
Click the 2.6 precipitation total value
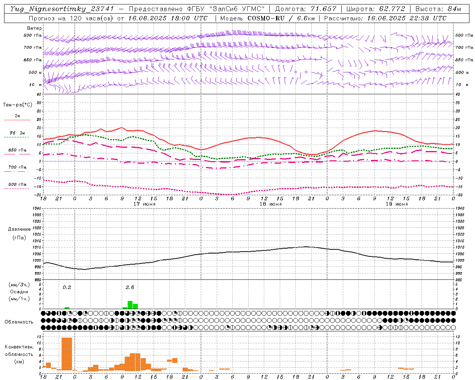[130, 287]
